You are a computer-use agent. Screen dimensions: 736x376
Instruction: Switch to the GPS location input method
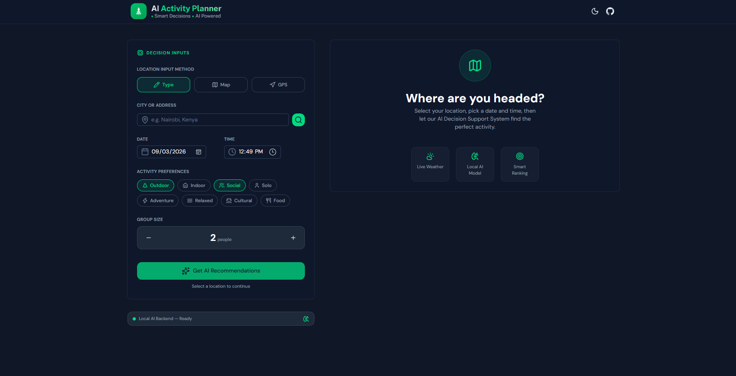(278, 85)
